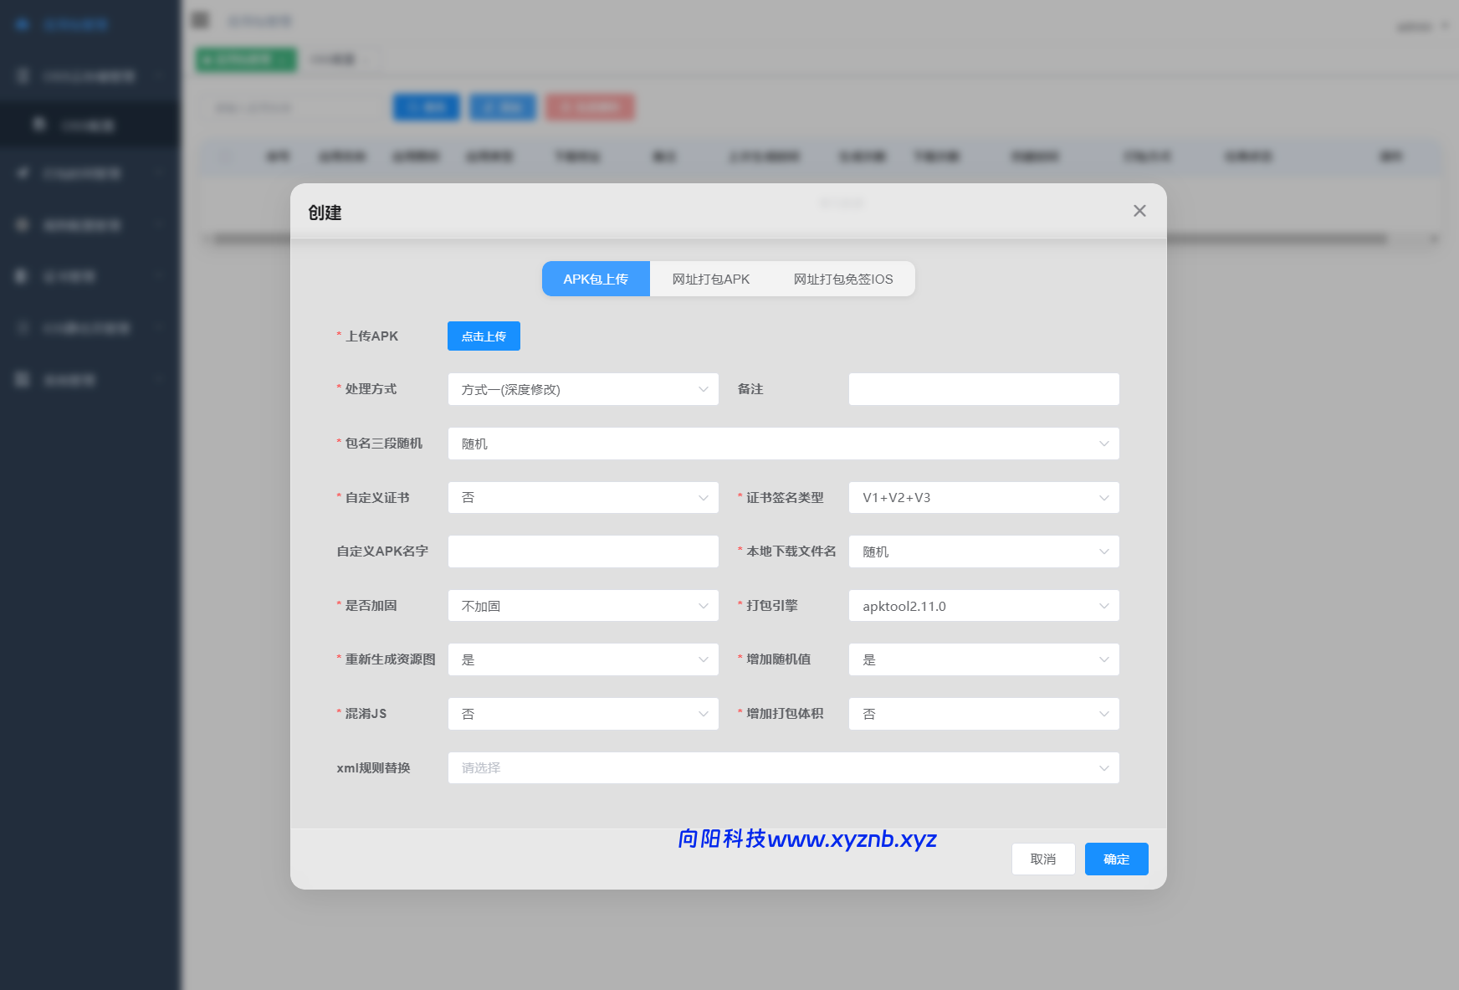Close the 创建 dialog with the X icon
The image size is (1459, 990).
[1139, 211]
